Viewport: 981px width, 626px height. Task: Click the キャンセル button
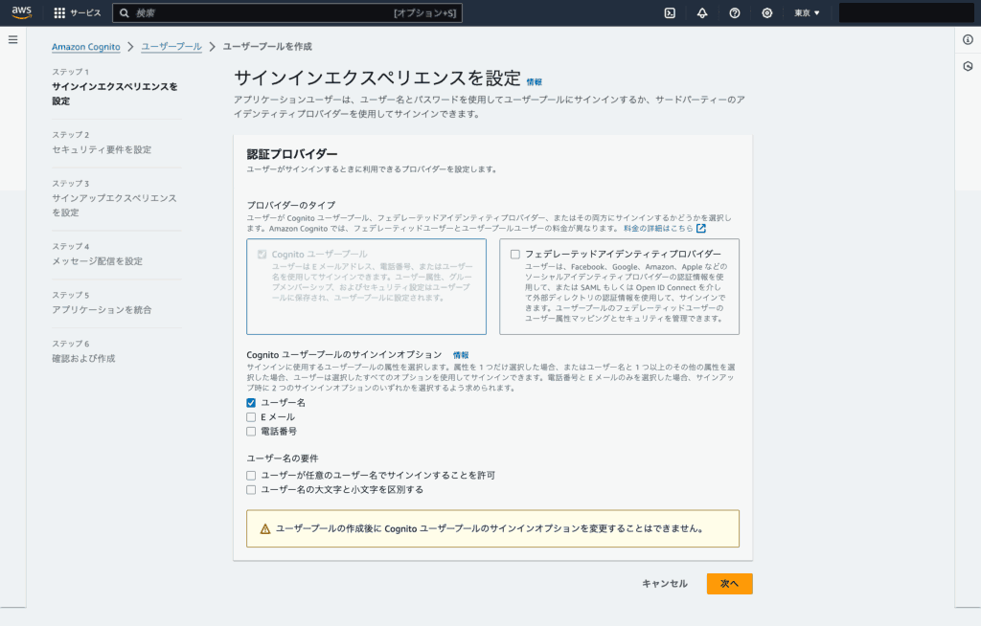click(664, 584)
